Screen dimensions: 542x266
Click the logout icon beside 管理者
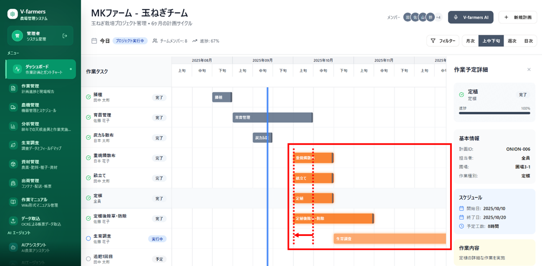point(65,36)
